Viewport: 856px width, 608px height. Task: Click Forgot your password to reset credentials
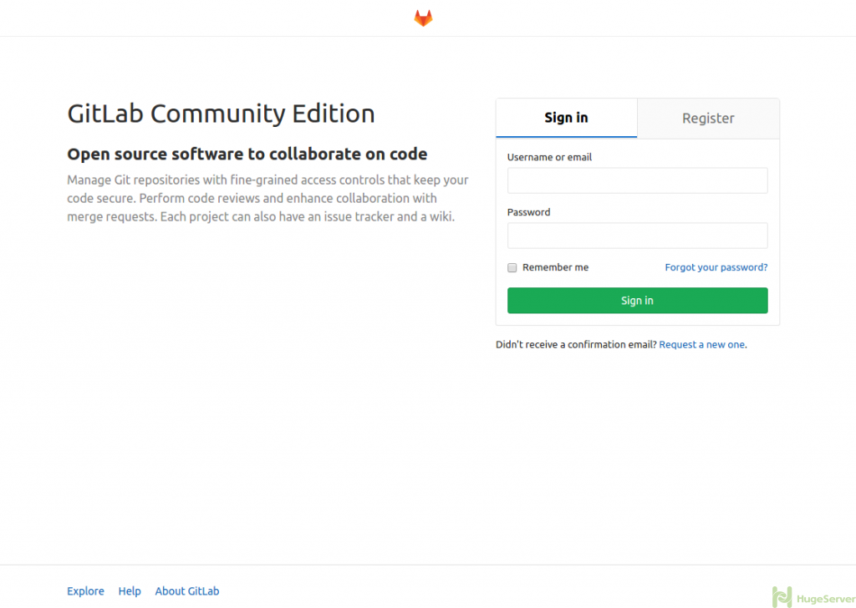pos(716,267)
